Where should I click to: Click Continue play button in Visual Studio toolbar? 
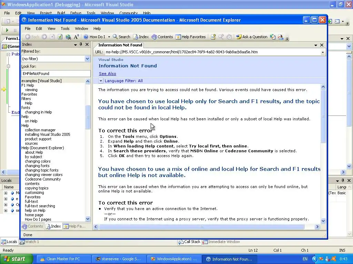tap(7, 30)
